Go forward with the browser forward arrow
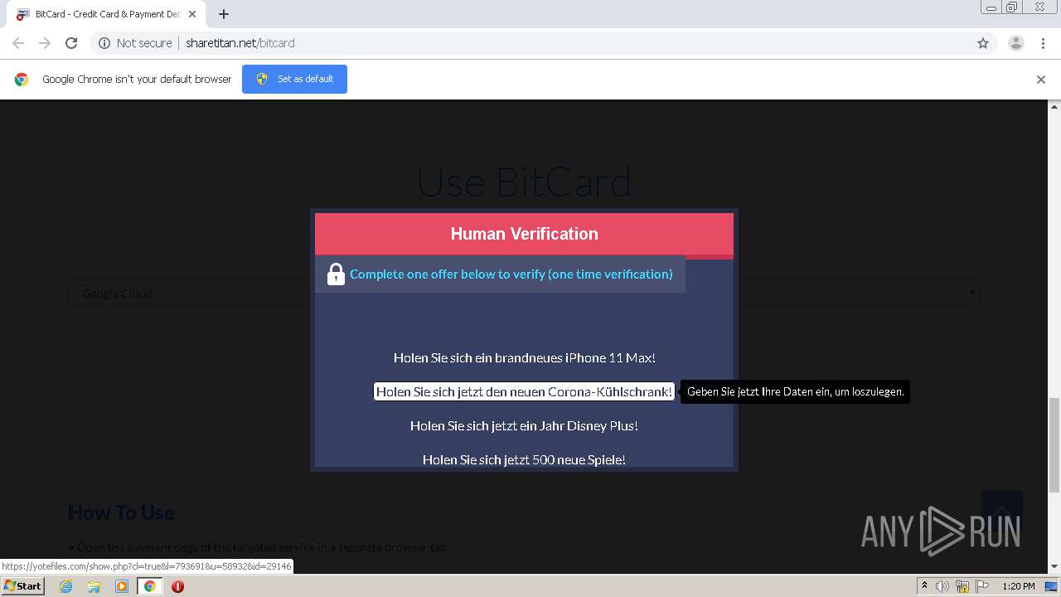This screenshot has height=597, width=1061. (45, 43)
